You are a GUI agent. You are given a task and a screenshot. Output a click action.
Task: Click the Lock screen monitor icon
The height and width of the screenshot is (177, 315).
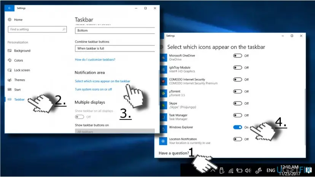[x=10, y=70]
